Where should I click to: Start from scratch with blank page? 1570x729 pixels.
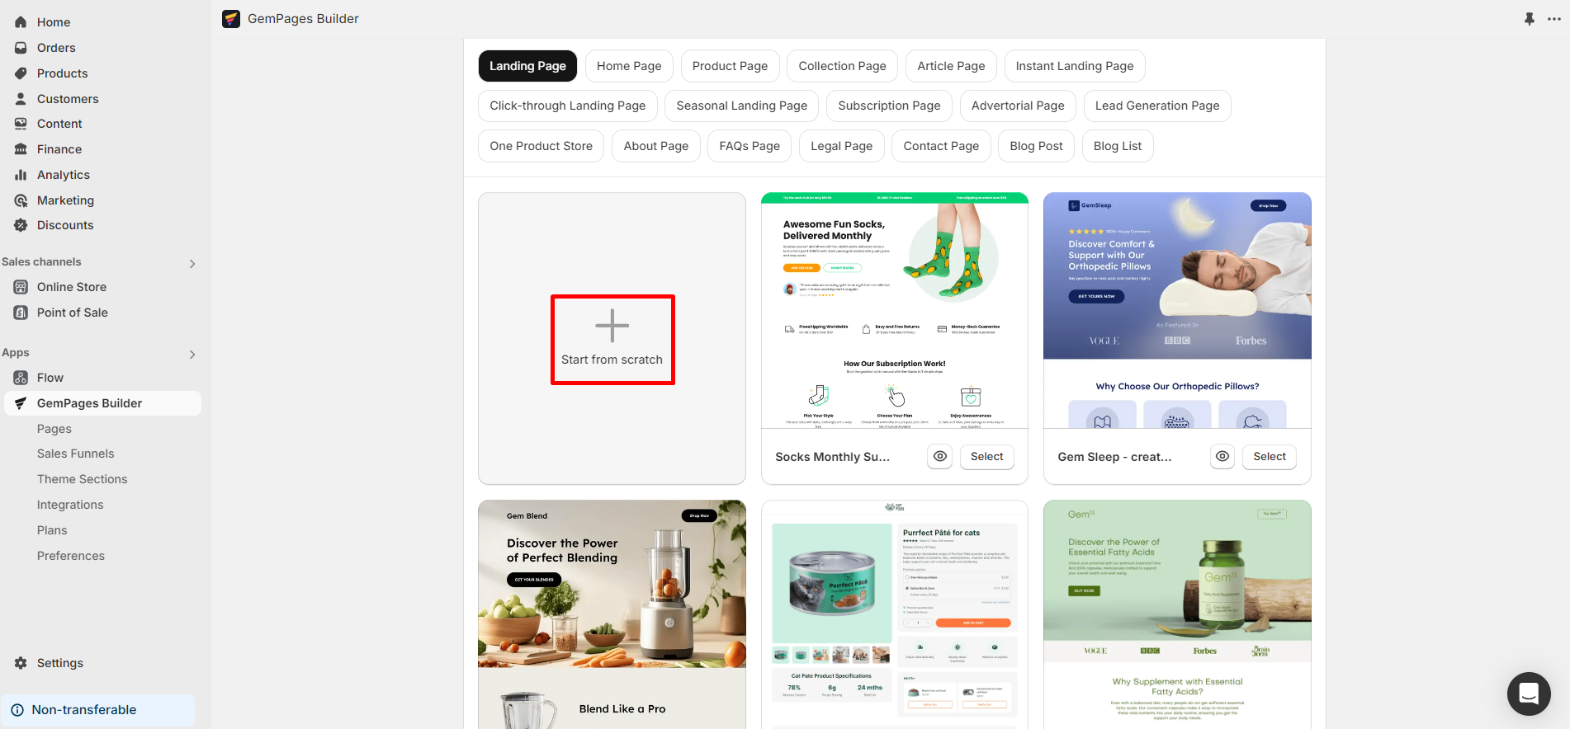coord(612,339)
